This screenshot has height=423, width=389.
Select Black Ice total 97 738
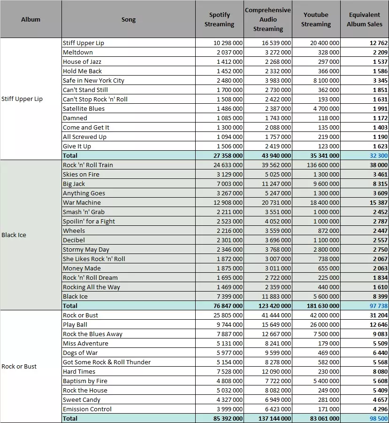(x=365, y=306)
